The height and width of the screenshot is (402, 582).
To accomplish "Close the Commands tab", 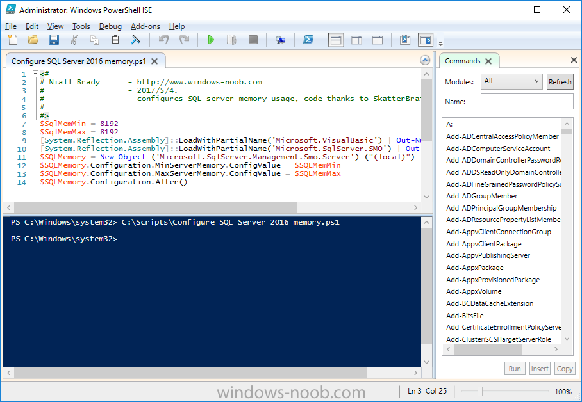I will 488,61.
